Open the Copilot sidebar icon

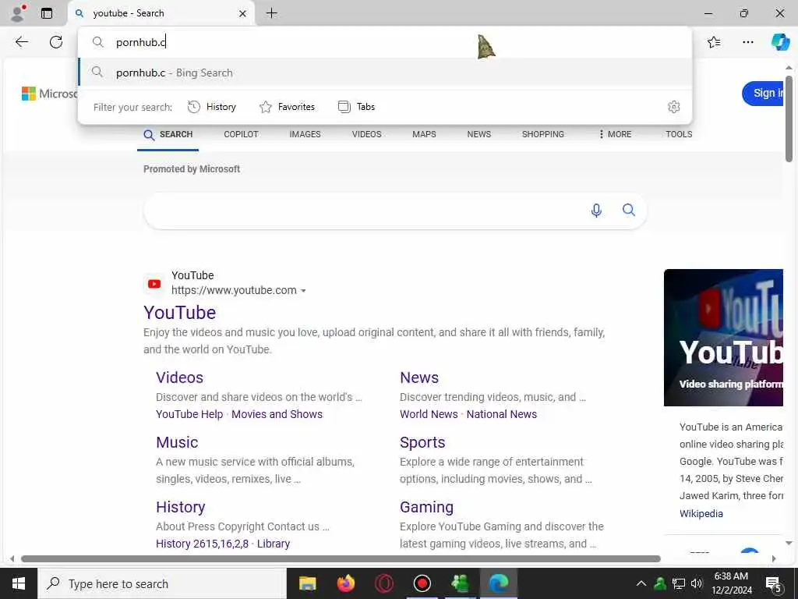(x=780, y=42)
